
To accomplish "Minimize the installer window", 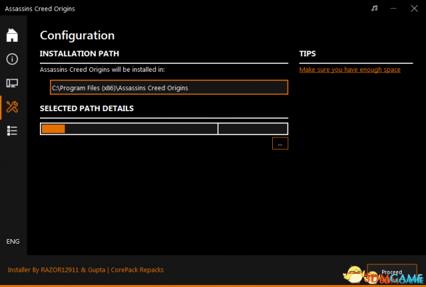I will tap(393, 9).
